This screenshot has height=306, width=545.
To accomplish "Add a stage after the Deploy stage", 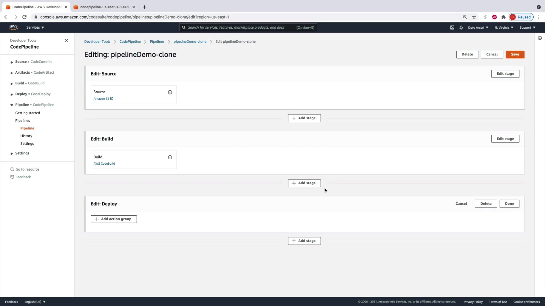I will (x=304, y=241).
